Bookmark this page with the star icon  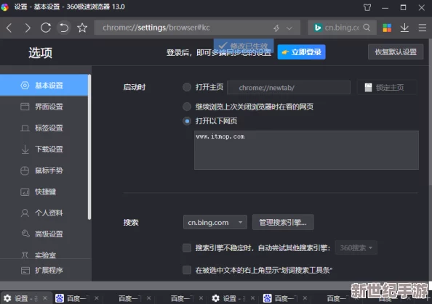(82, 28)
